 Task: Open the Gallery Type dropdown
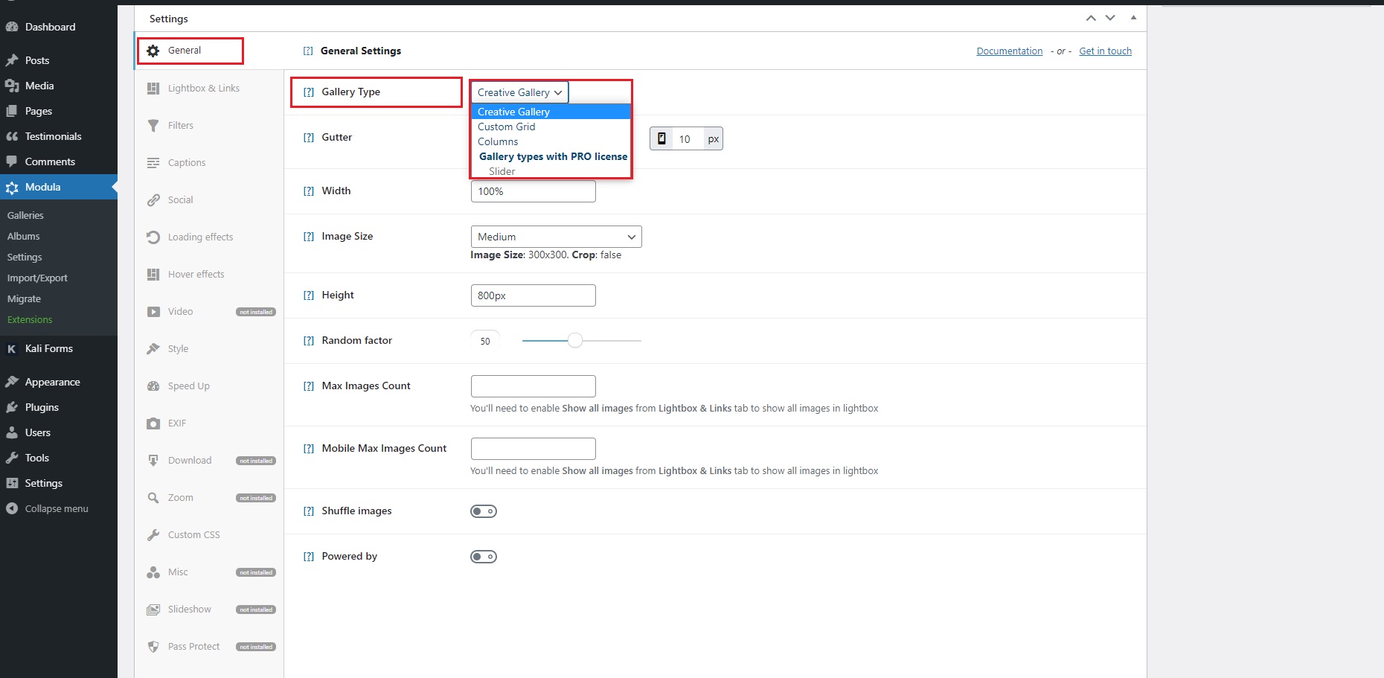[x=519, y=92]
